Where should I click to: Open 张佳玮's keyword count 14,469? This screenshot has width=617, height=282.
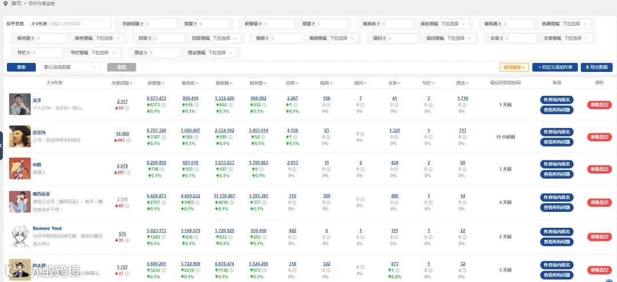122,134
